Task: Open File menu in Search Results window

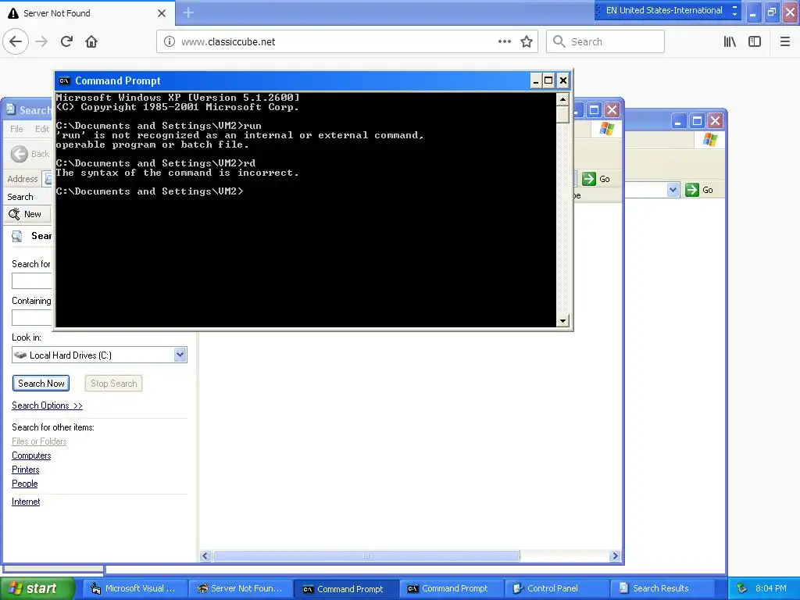Action: click(x=17, y=129)
